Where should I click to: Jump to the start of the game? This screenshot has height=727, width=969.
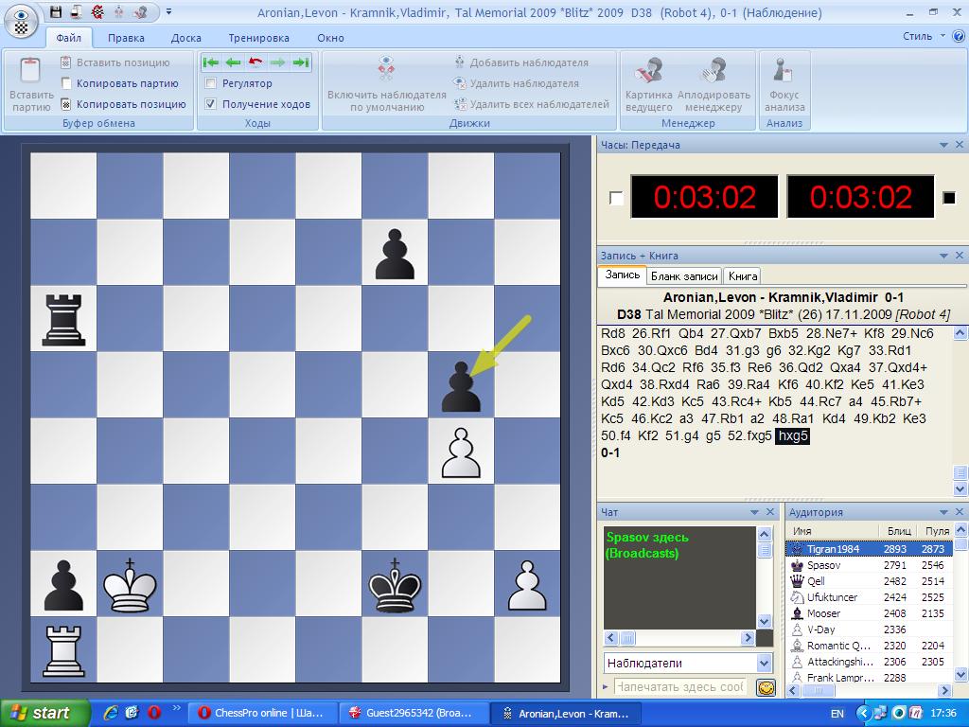(x=211, y=62)
